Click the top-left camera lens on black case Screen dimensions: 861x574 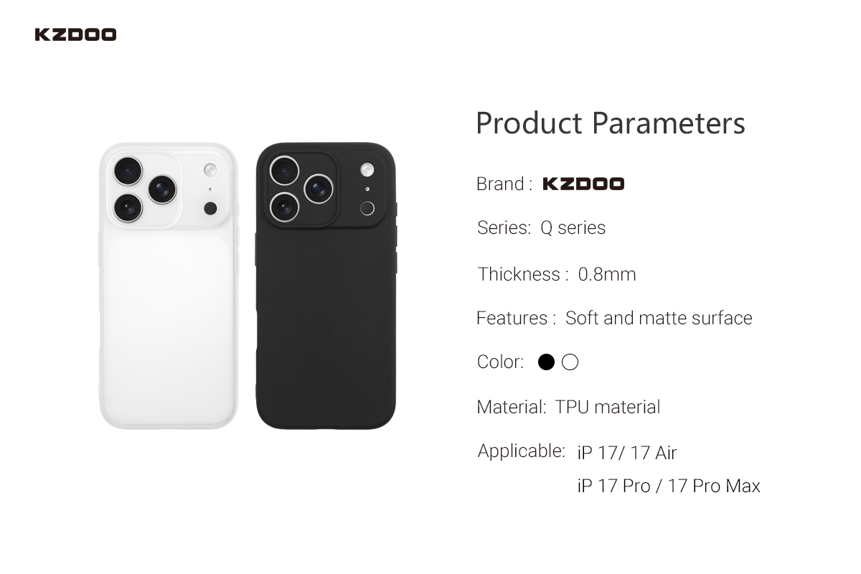[x=284, y=170]
